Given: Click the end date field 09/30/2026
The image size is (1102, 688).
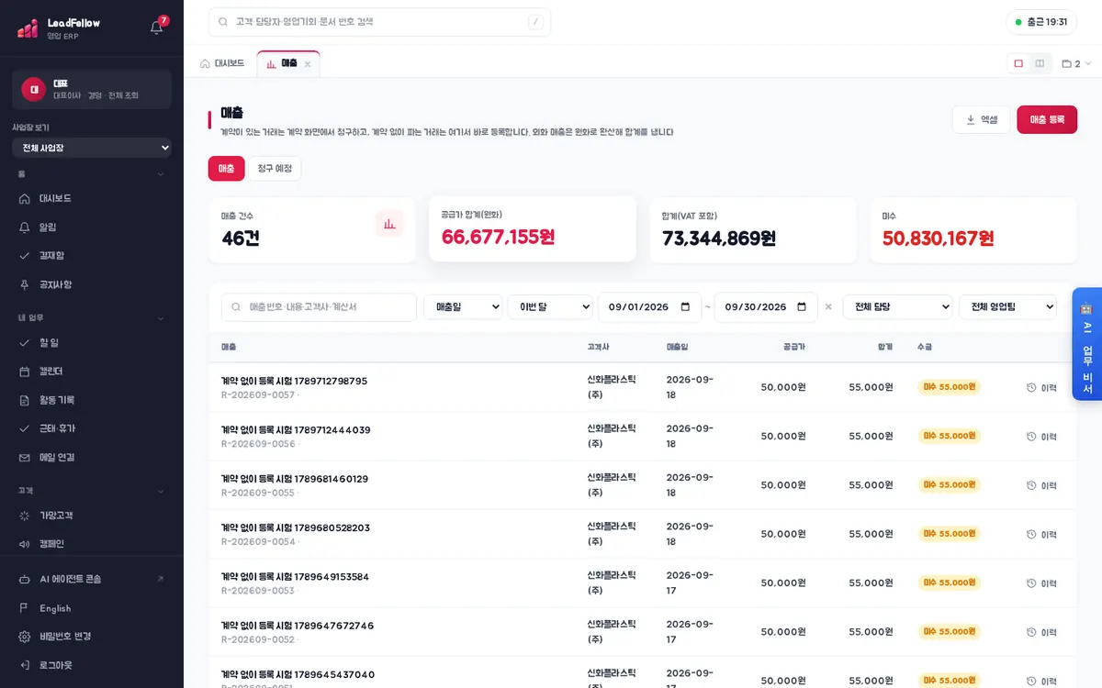Looking at the screenshot, I should tap(766, 307).
